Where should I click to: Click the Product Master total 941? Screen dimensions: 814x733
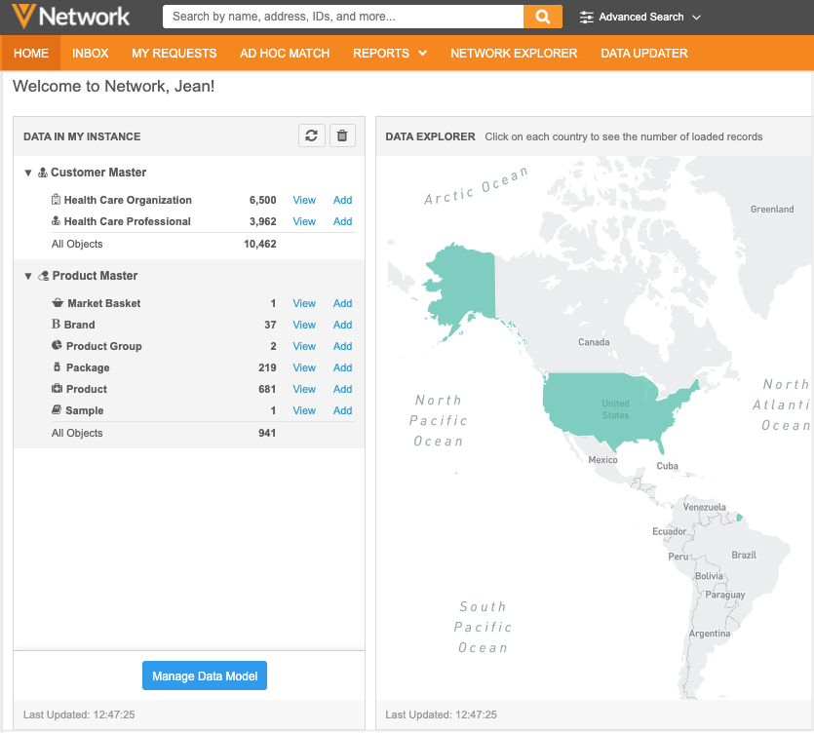[x=267, y=433]
